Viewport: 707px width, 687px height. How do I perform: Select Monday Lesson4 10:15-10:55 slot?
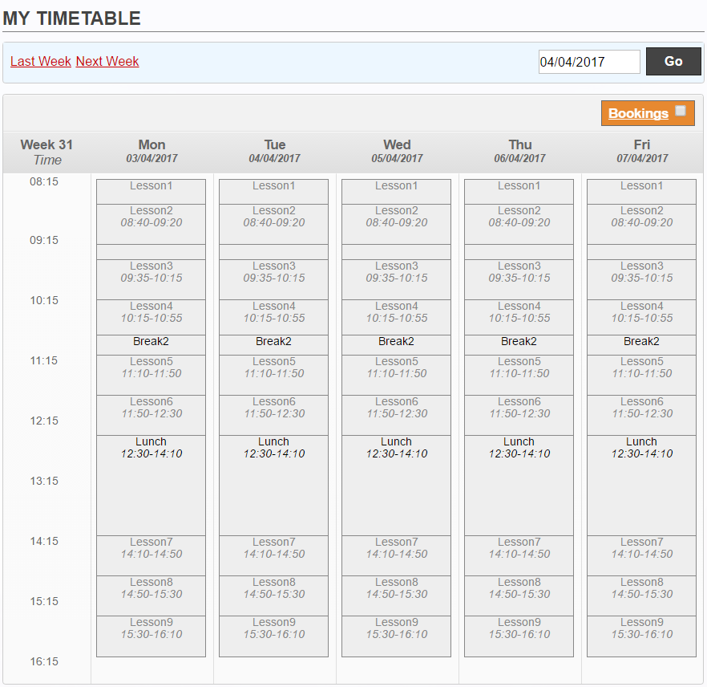pos(151,317)
